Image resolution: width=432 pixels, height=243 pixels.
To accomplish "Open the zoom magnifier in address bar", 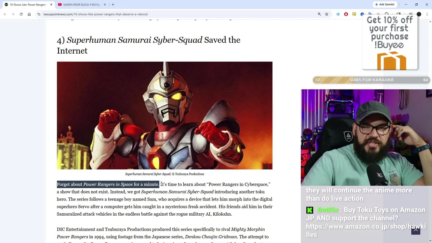I will point(319,14).
